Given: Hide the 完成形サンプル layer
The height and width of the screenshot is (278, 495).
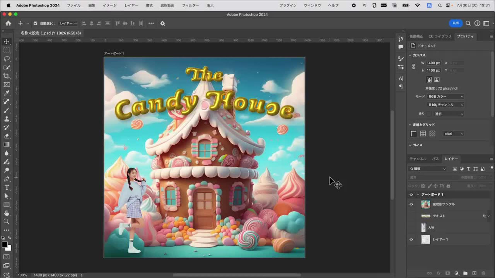Looking at the screenshot, I should pyautogui.click(x=411, y=204).
